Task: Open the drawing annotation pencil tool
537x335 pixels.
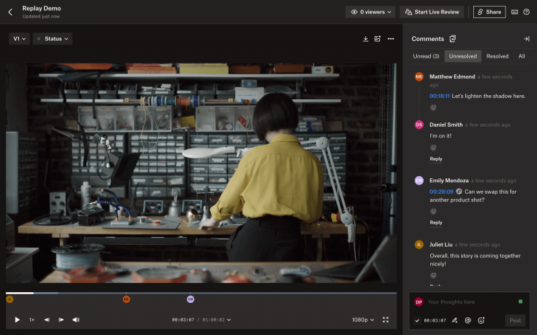Action: (x=455, y=320)
